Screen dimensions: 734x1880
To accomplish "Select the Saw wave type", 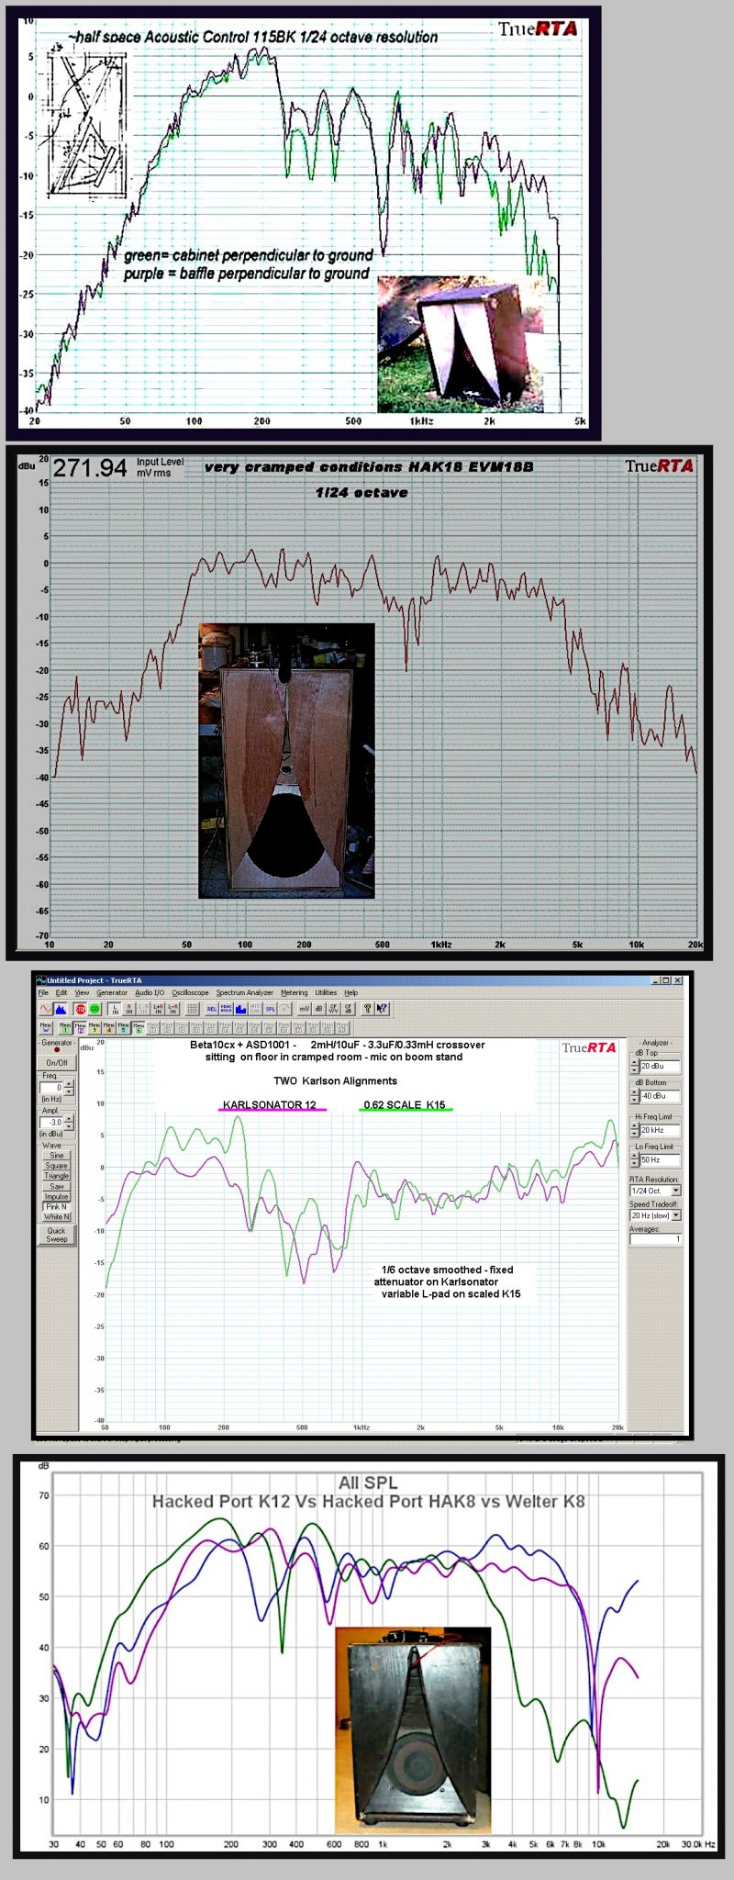I will point(57,1186).
